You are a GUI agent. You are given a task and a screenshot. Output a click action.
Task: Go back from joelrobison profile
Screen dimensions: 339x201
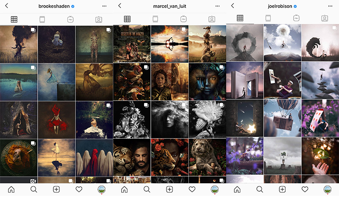point(232,6)
